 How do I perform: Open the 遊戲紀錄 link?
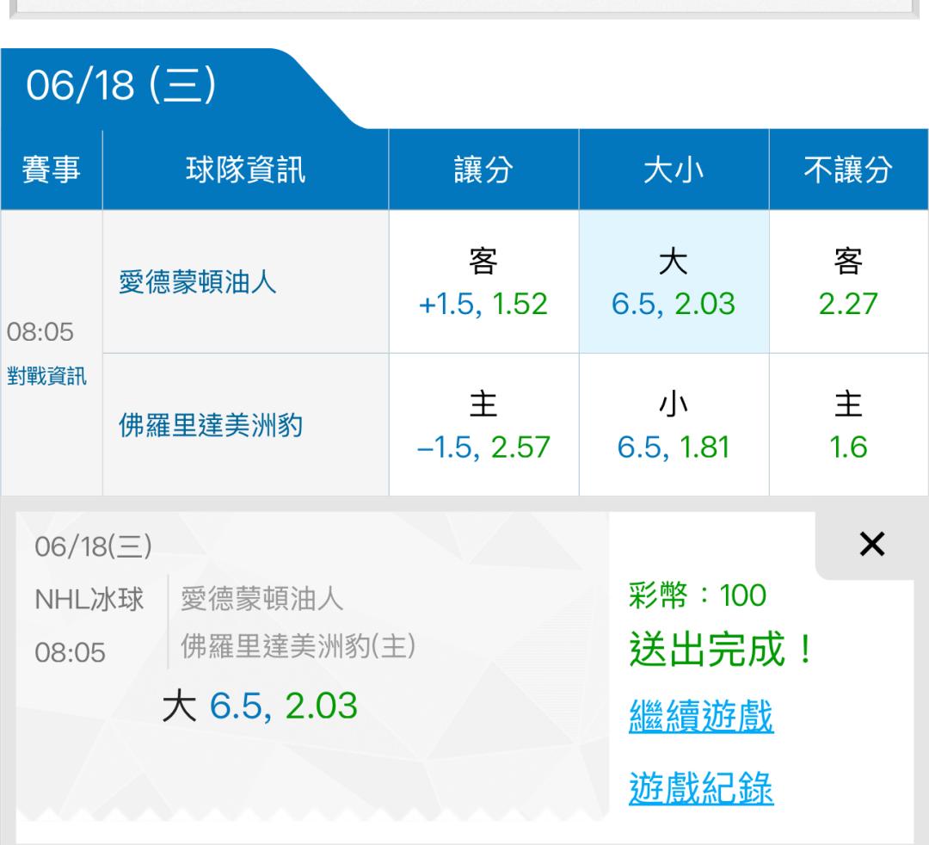pos(701,787)
